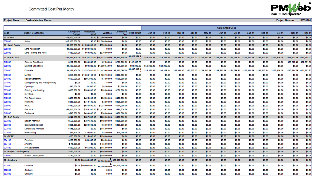
Task: Click the Committed Cost Per Month title
Action: tap(51, 9)
